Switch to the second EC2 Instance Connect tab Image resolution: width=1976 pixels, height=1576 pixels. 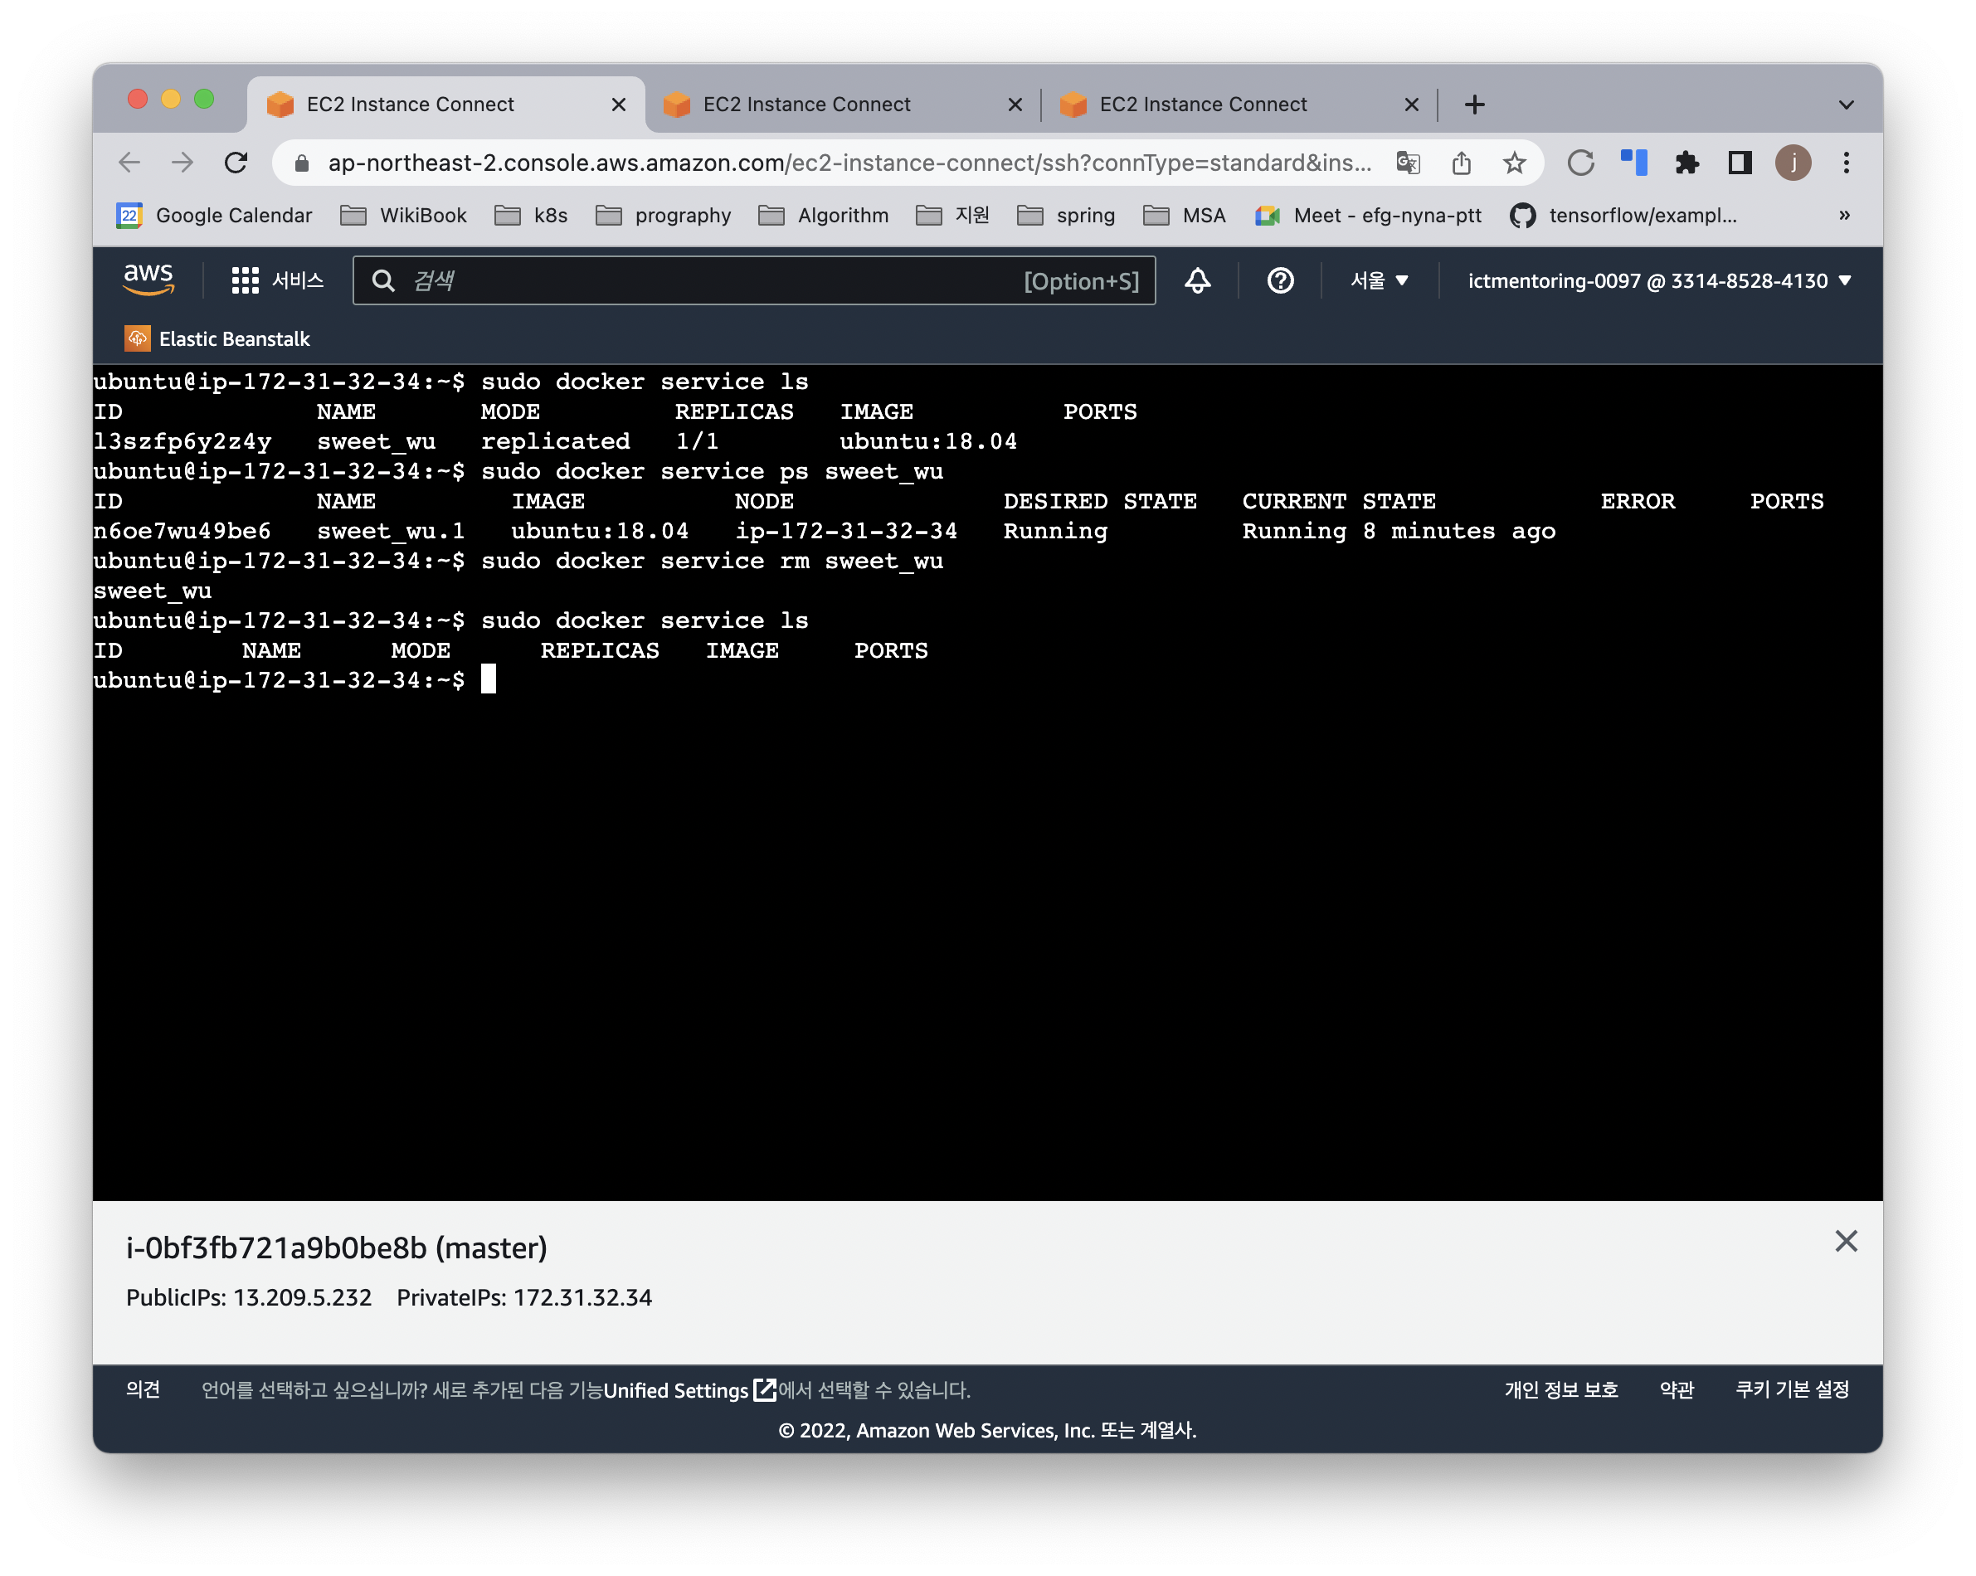[x=806, y=105]
